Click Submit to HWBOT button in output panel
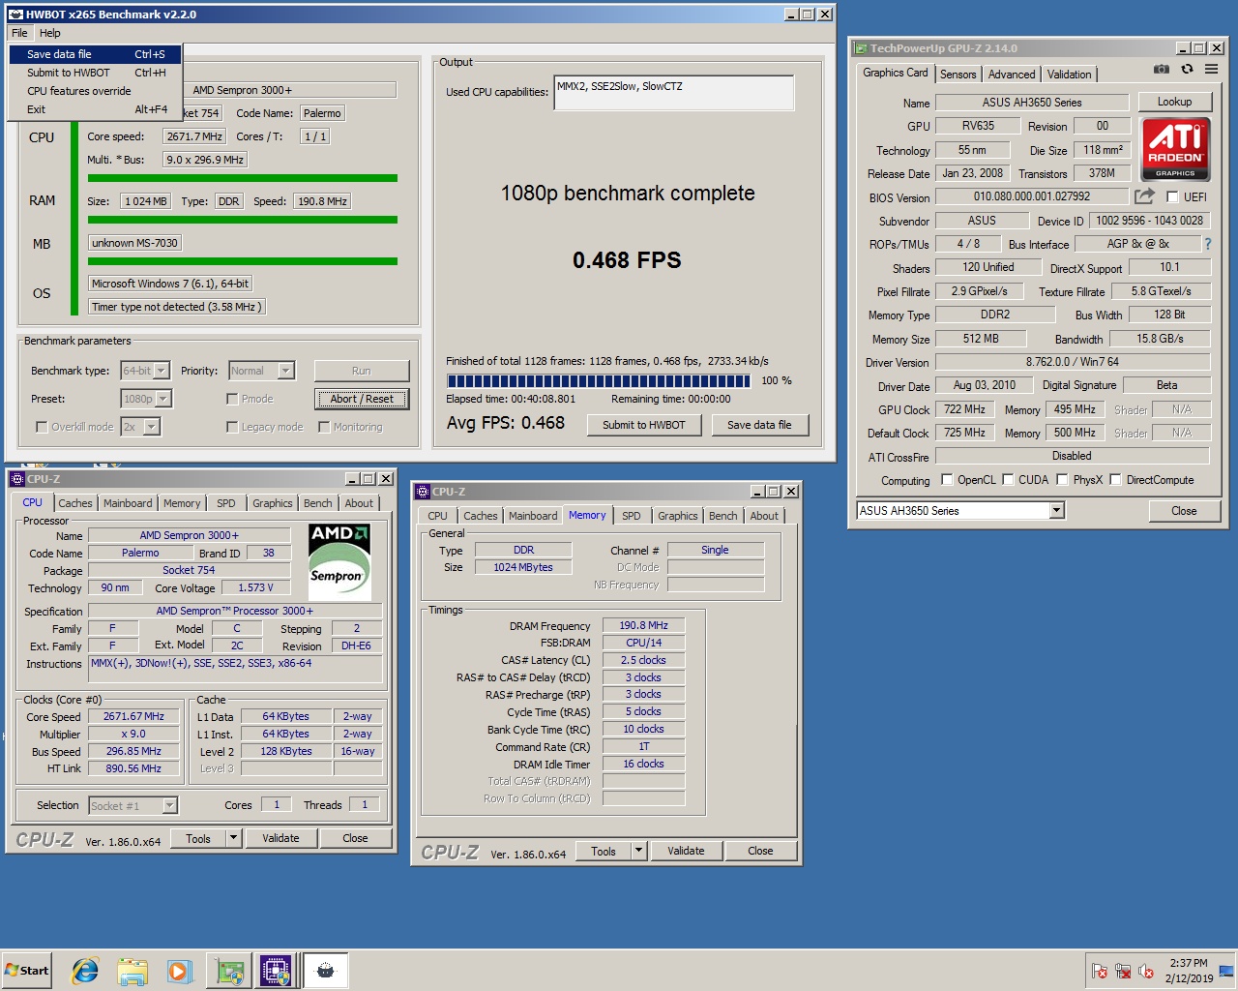 coord(644,425)
